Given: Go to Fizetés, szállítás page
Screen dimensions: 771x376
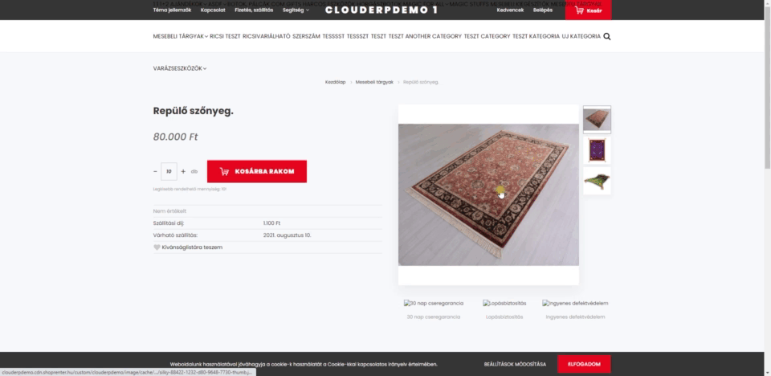Looking at the screenshot, I should pyautogui.click(x=254, y=10).
